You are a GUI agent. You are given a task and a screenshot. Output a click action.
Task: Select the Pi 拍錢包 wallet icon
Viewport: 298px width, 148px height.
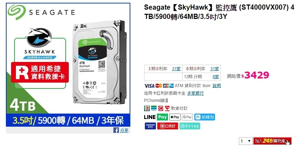205,117
